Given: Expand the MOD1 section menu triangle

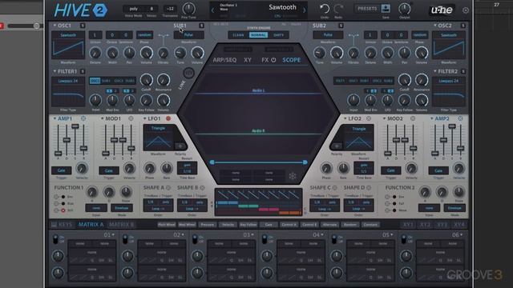Looking at the screenshot, I should coord(102,118).
